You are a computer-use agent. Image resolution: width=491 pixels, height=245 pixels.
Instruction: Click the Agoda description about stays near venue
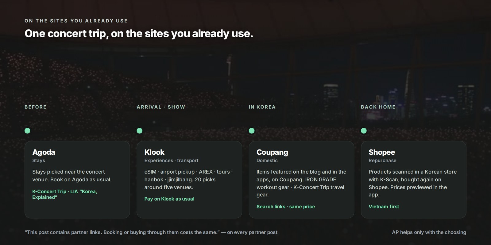(72, 176)
